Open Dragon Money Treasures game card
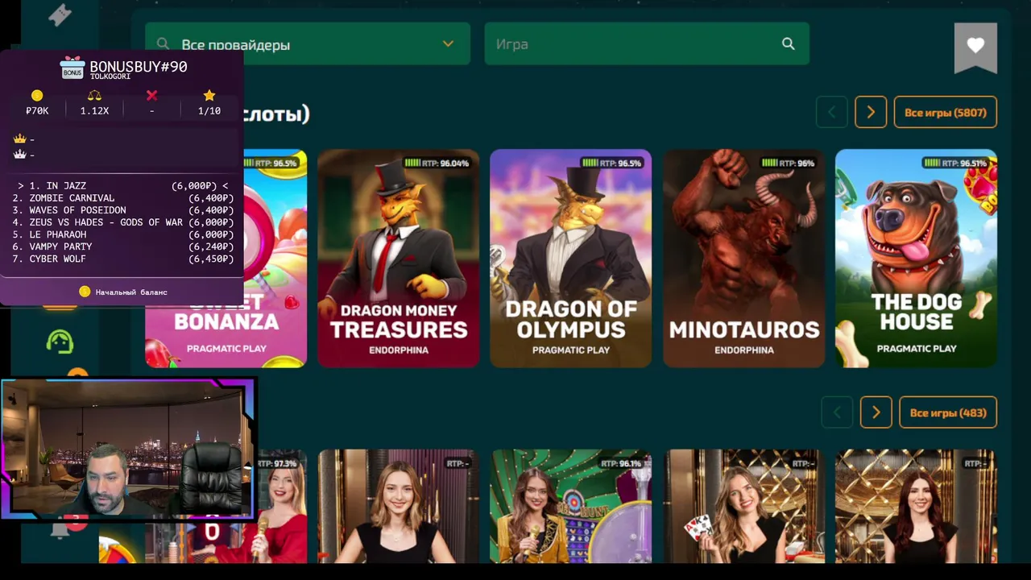Screen dimensions: 1031x580 click(x=398, y=258)
